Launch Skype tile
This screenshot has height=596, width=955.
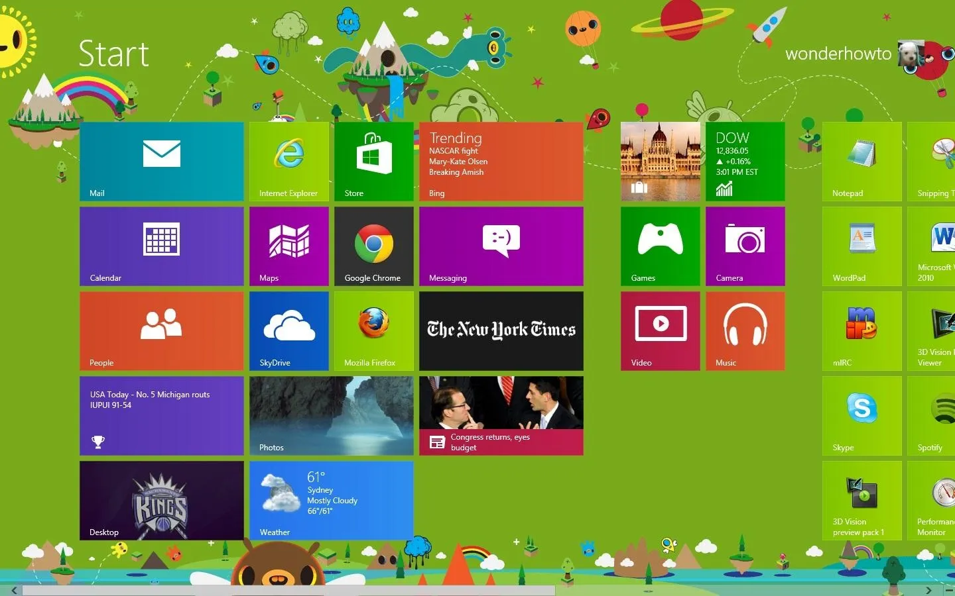[x=862, y=416]
